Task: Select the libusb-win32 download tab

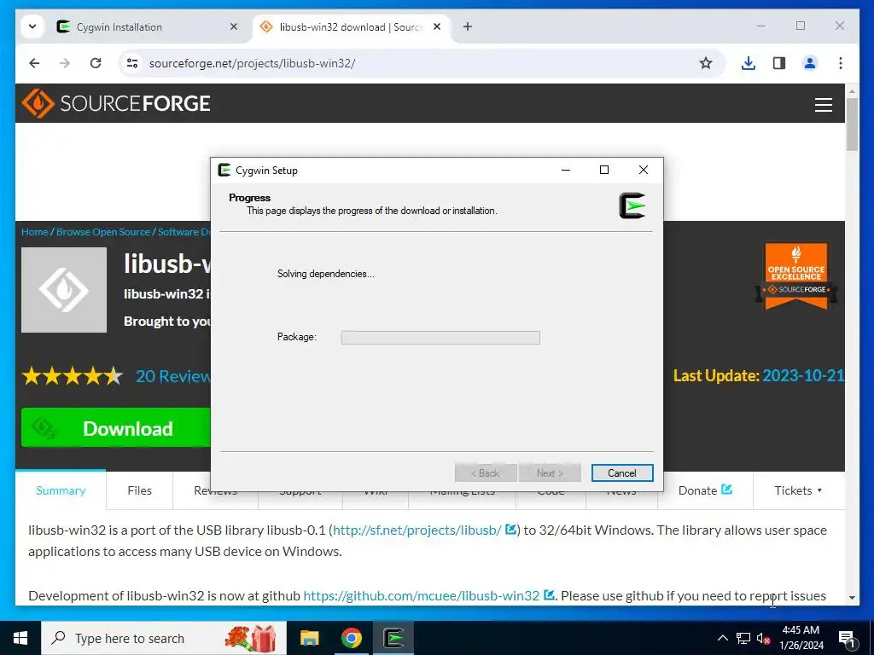Action: [351, 26]
